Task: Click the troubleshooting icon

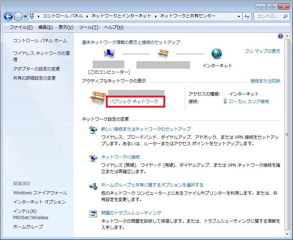Action: [93, 214]
